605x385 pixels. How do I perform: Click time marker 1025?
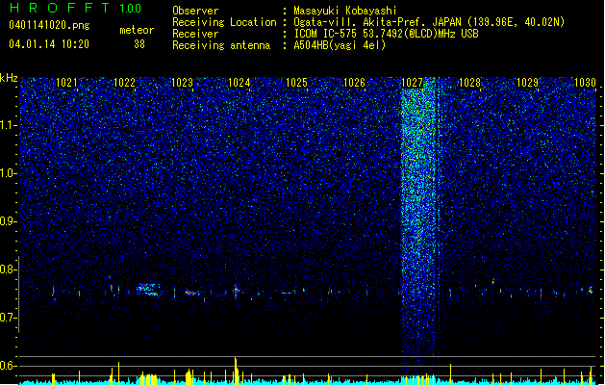tap(296, 83)
